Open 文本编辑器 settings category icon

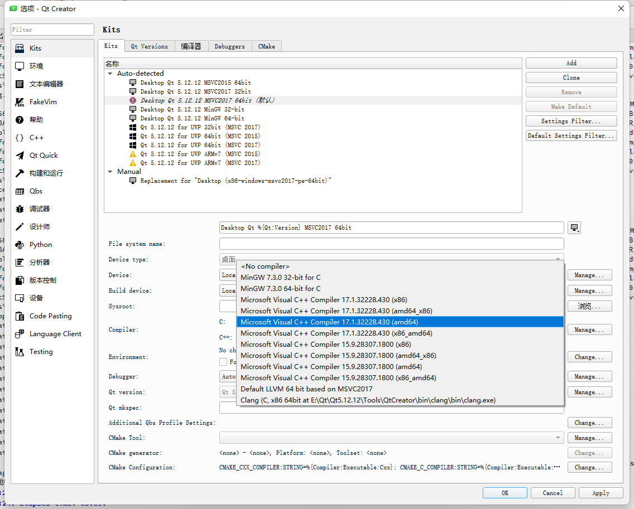tap(20, 84)
